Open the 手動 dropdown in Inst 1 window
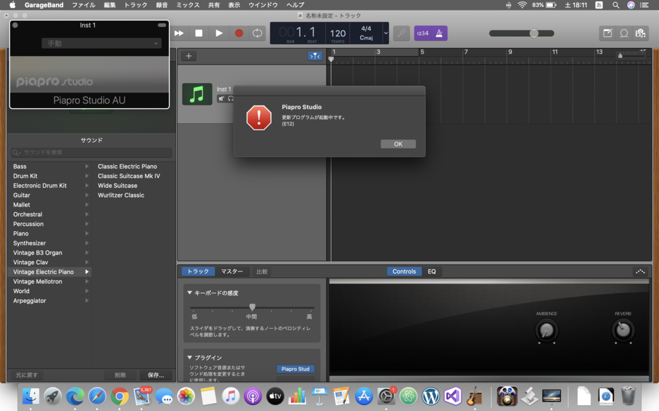The image size is (659, 411). tap(102, 43)
